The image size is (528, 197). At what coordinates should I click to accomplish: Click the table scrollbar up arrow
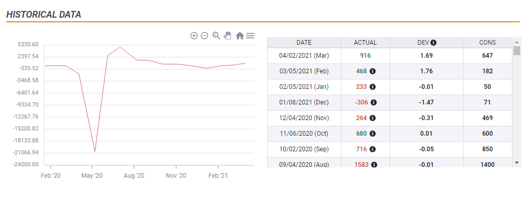pyautogui.click(x=517, y=42)
